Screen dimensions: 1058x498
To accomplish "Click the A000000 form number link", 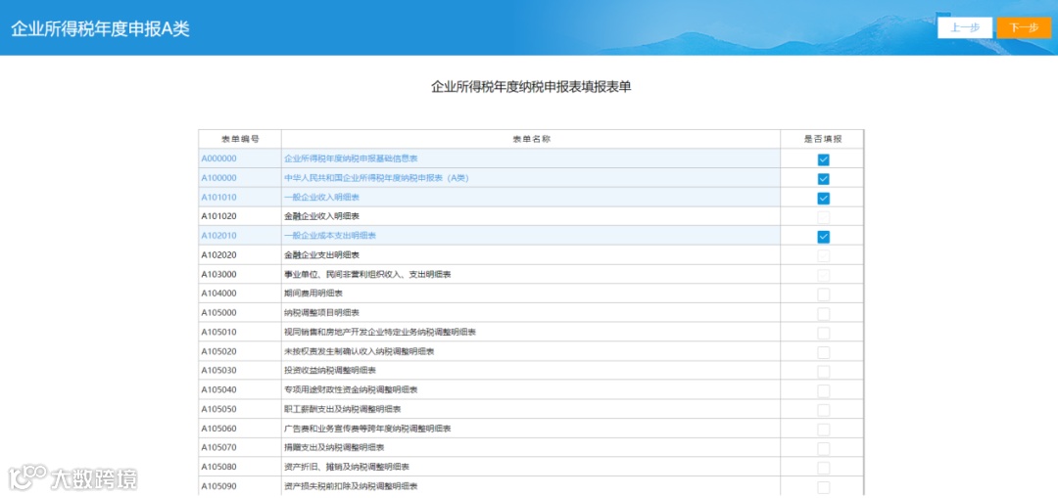I will tap(218, 158).
